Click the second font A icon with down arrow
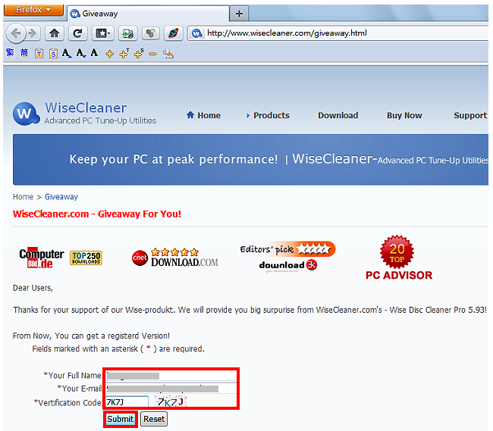Image resolution: width=493 pixels, height=431 pixels. 81,53
